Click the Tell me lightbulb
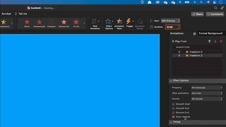 tap(16, 14)
